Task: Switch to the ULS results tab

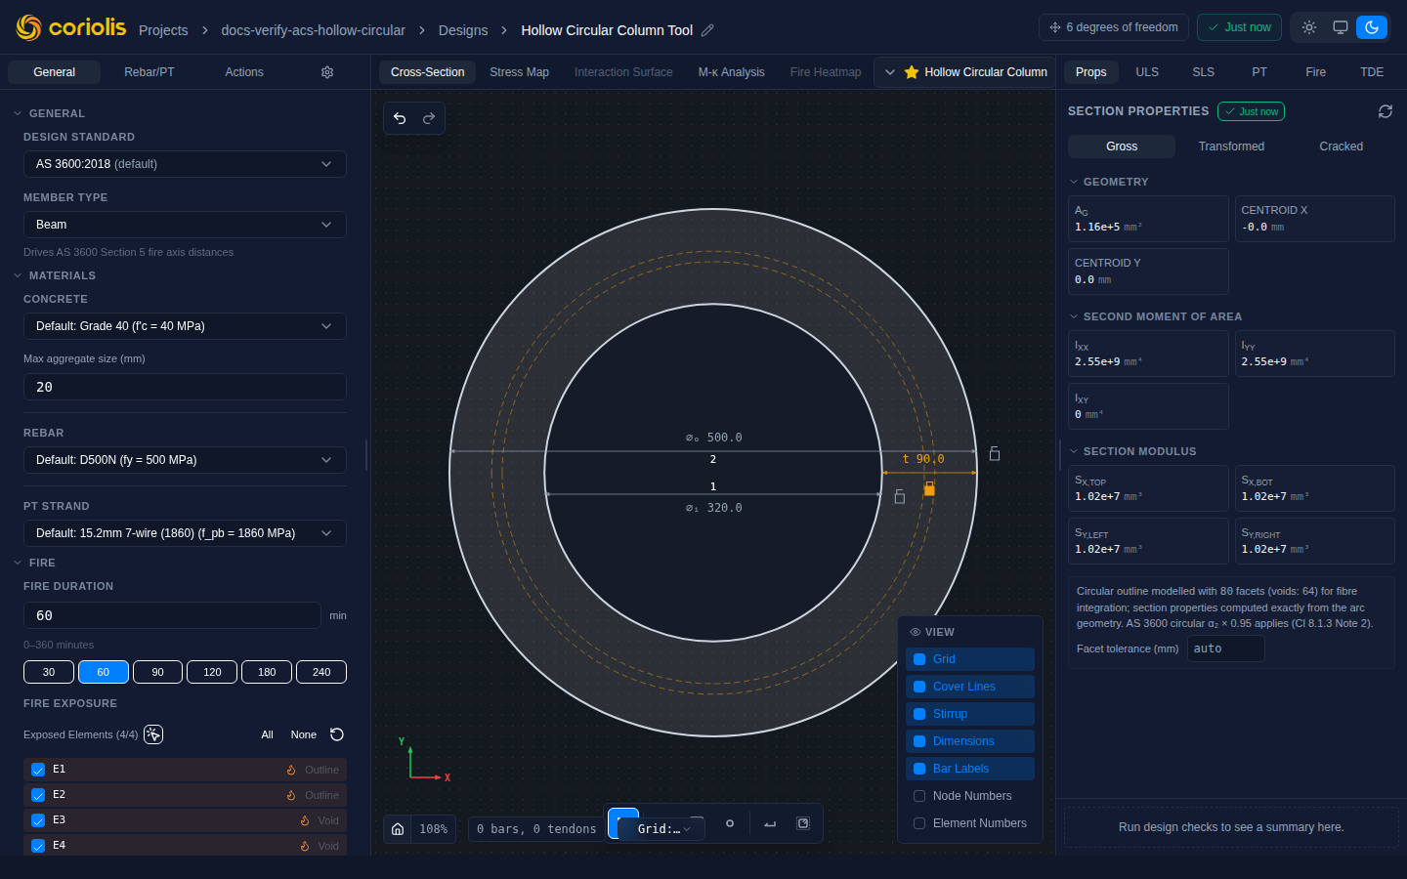Action: [x=1147, y=72]
